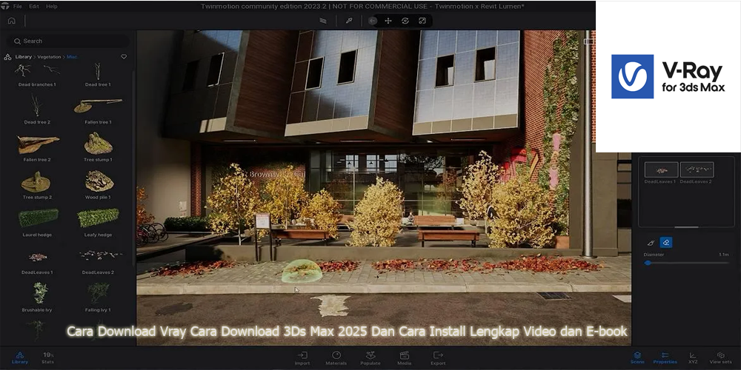Open the Materials dock

click(x=336, y=358)
